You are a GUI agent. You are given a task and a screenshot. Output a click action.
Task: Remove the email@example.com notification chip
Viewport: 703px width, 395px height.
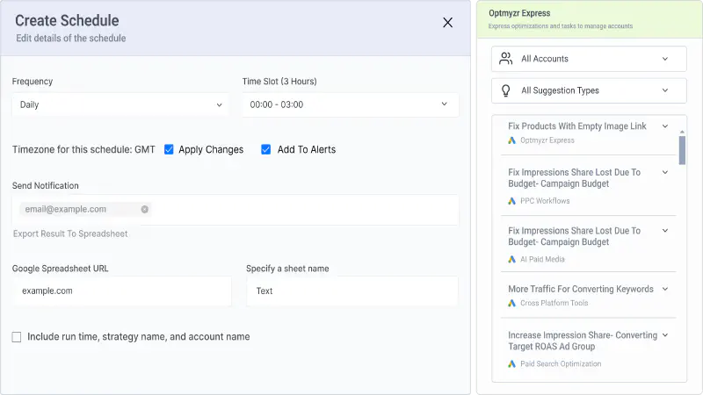144,209
